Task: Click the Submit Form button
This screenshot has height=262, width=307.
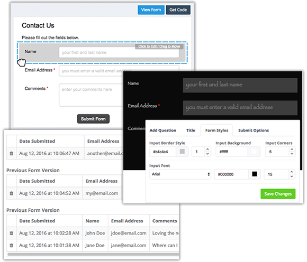Action: coord(93,119)
